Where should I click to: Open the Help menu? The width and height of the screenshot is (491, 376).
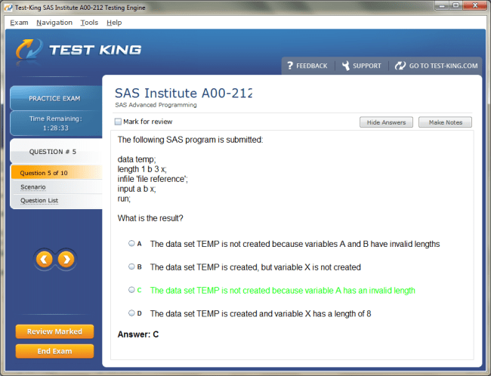coord(114,23)
